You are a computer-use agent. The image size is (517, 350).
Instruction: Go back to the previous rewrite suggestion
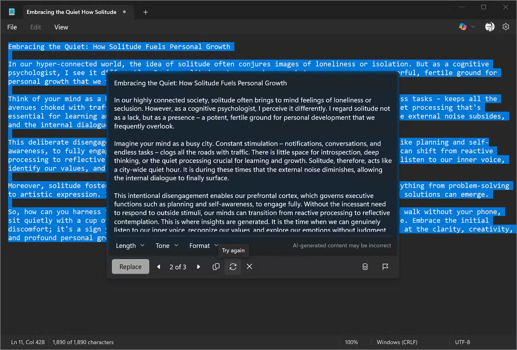(x=159, y=266)
